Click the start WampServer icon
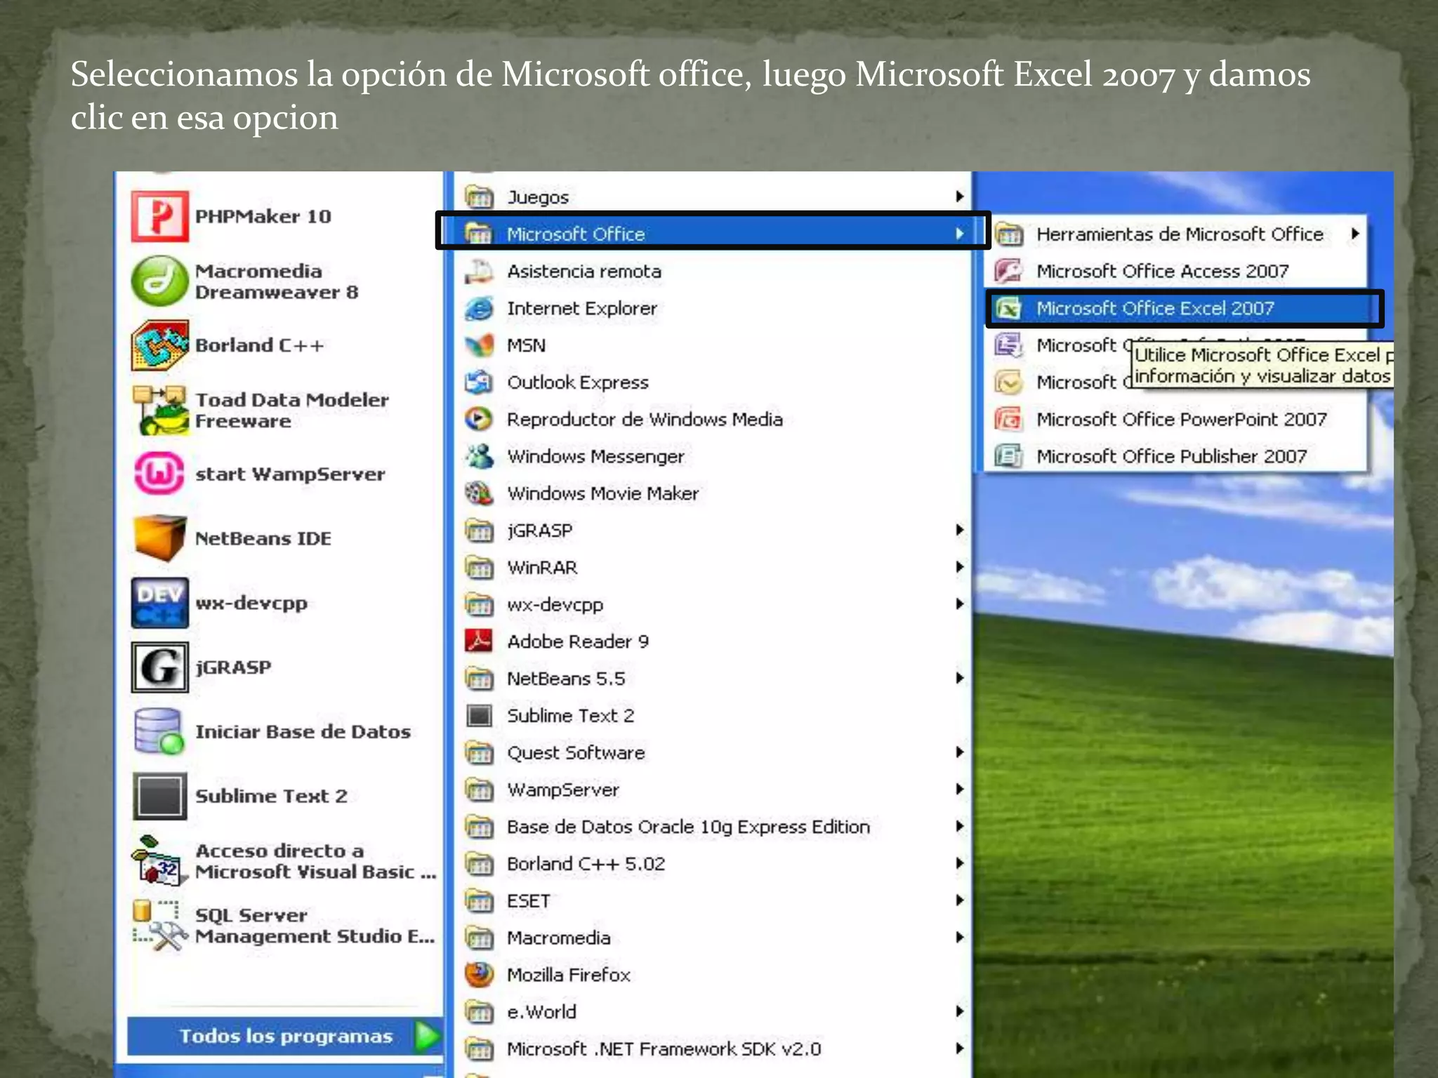Image resolution: width=1438 pixels, height=1078 pixels. [x=159, y=474]
